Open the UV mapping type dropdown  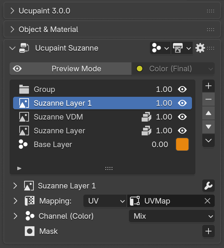(105, 201)
